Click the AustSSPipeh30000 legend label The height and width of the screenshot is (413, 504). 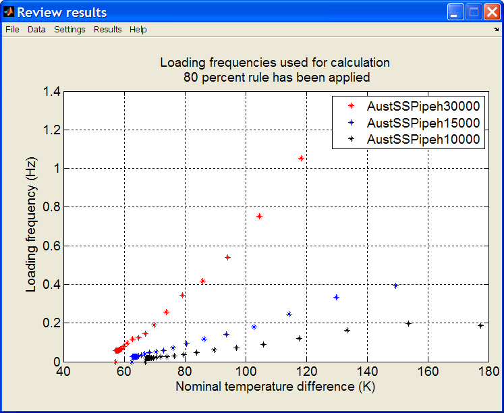(423, 106)
